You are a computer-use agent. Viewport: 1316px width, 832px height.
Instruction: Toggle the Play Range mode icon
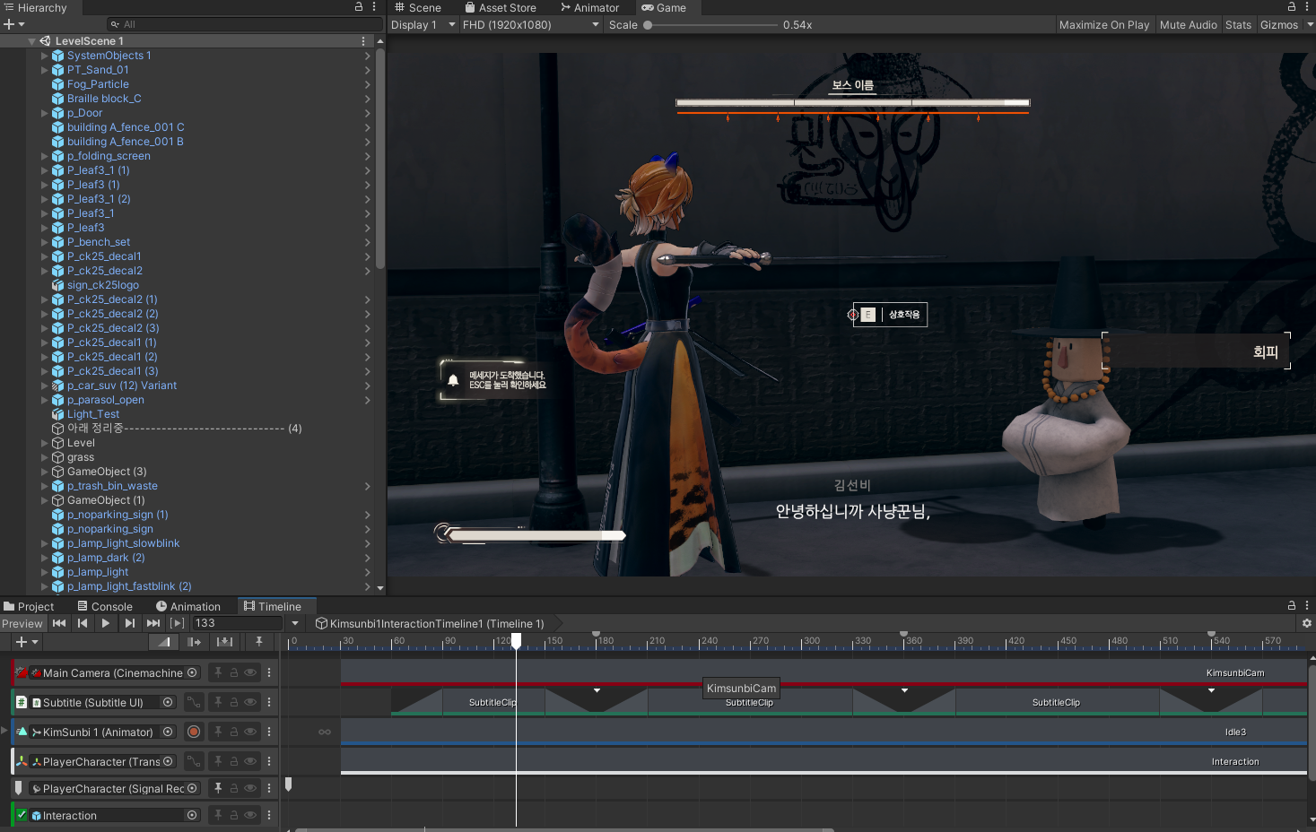177,623
